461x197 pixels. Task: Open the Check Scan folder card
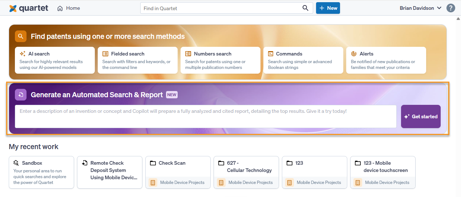coord(178,172)
